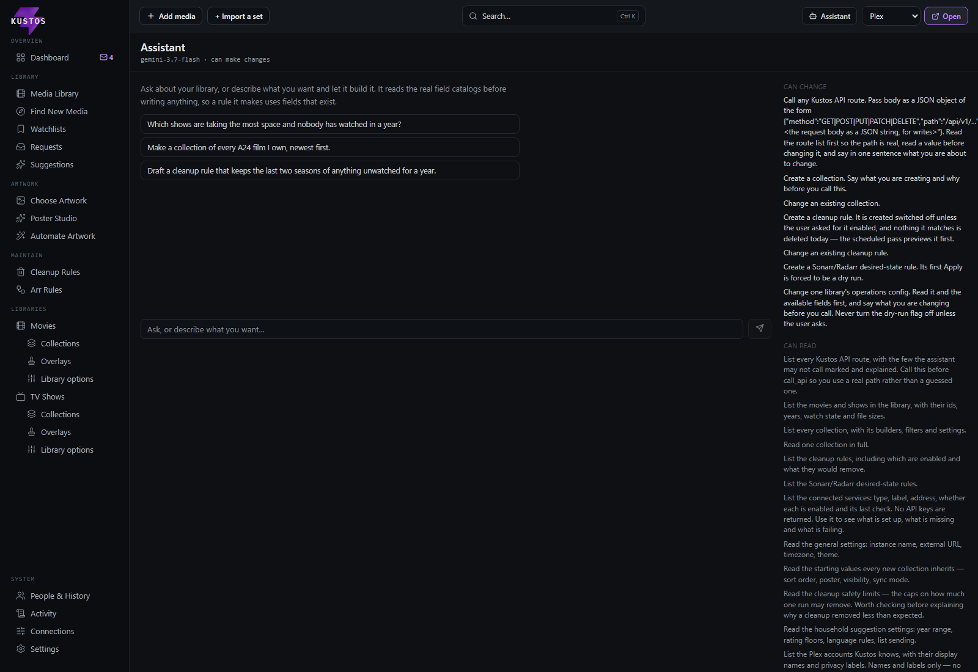Click the 'CAN CHANGE' heading
Viewport: 978px width, 672px height.
805,87
